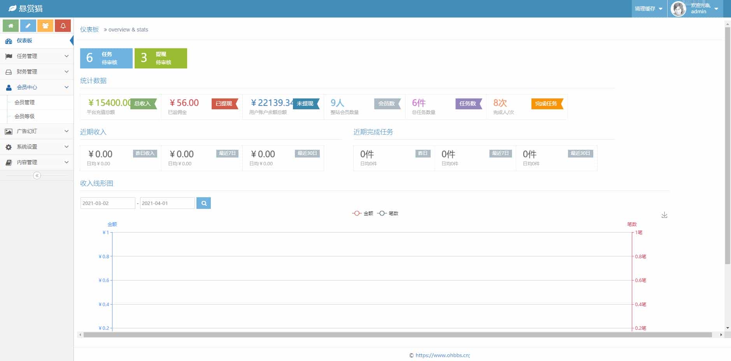731x361 pixels.
Task: Click the 6件 task count value
Action: [x=419, y=103]
